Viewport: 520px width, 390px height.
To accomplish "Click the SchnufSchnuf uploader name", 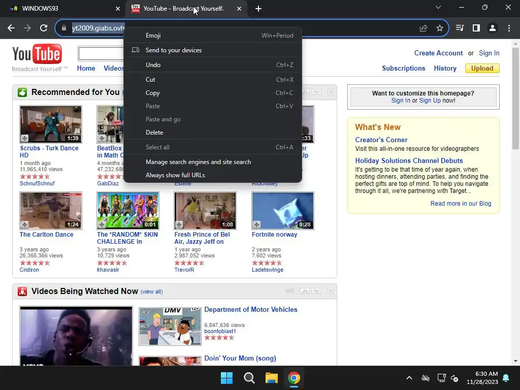I will tap(37, 183).
